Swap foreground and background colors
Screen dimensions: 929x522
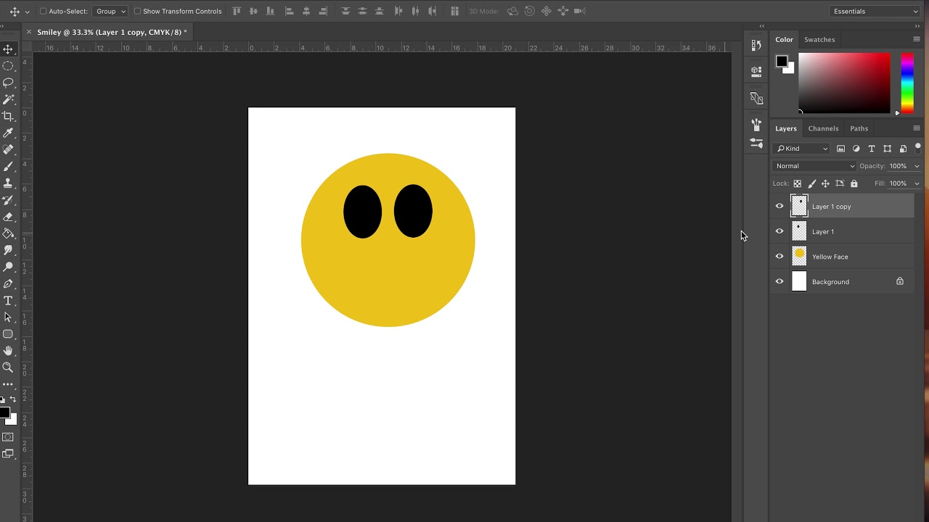point(13,399)
